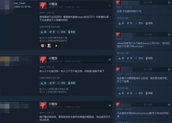Give 奖励 to the 几十亿能迁移 review

pos(72,83)
